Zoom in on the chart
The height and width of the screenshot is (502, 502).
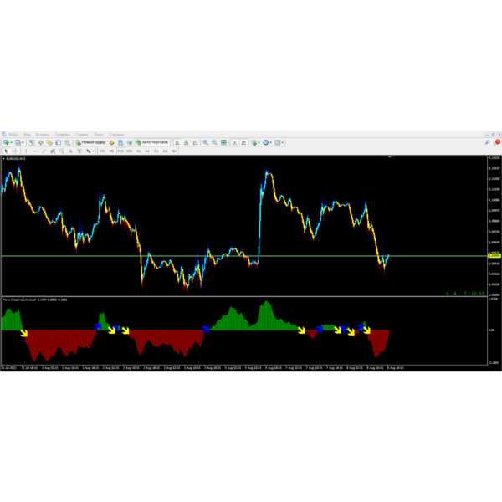coord(206,142)
